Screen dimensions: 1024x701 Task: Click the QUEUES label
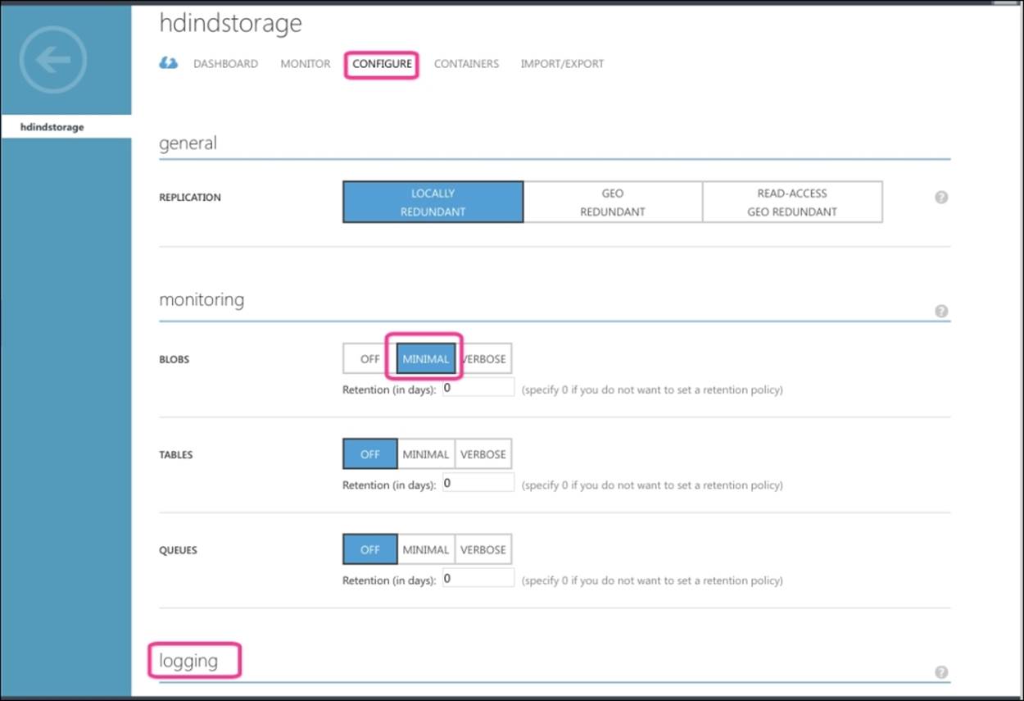coord(178,550)
